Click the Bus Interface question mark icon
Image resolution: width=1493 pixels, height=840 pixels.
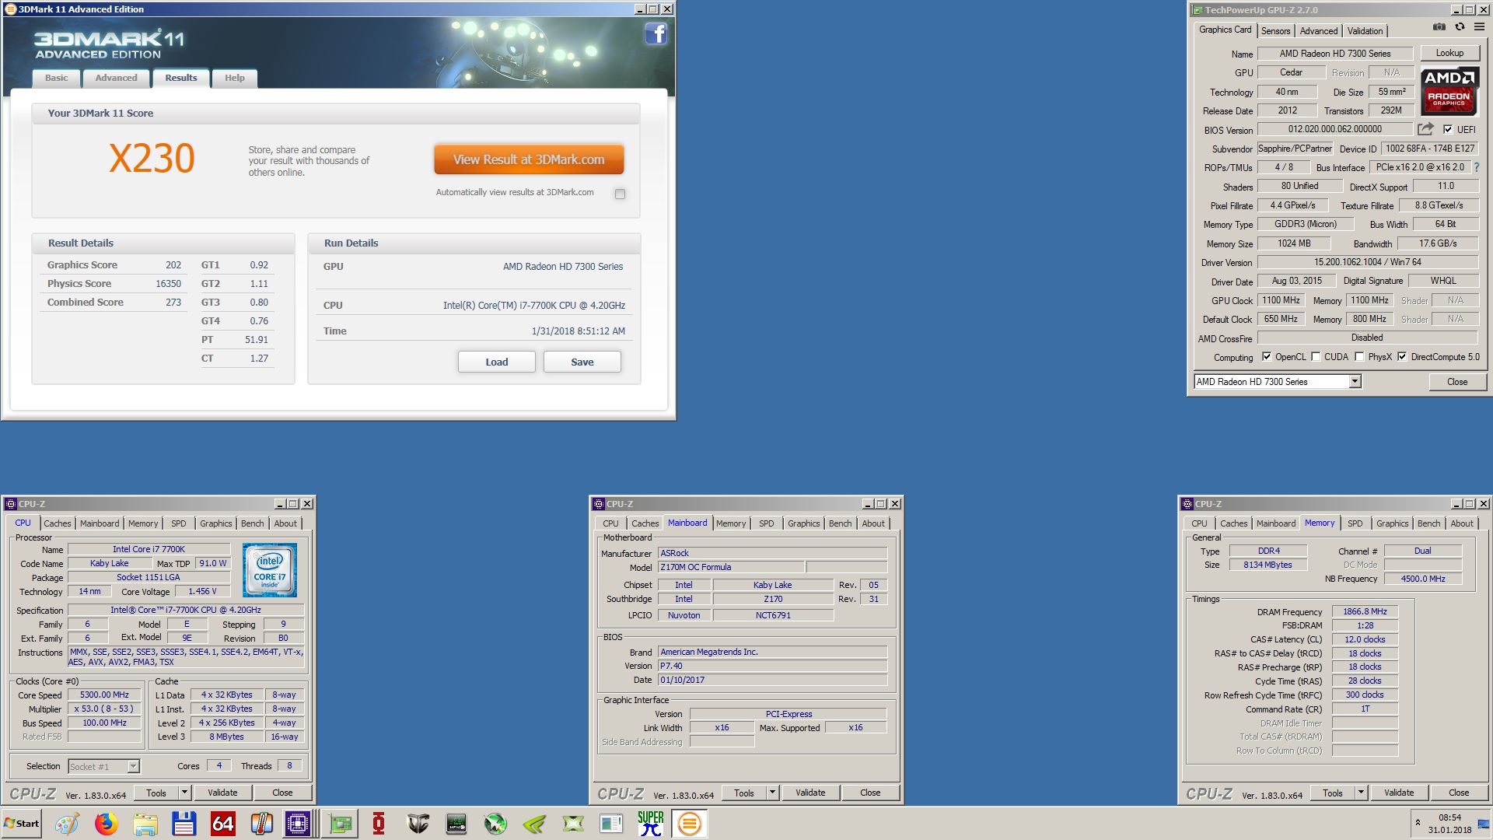[1476, 167]
